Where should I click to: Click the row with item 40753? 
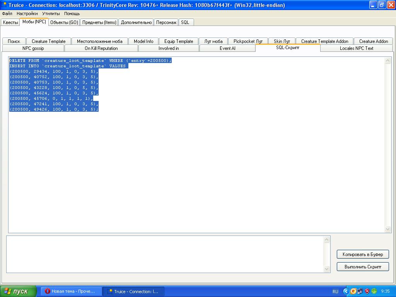54,82
